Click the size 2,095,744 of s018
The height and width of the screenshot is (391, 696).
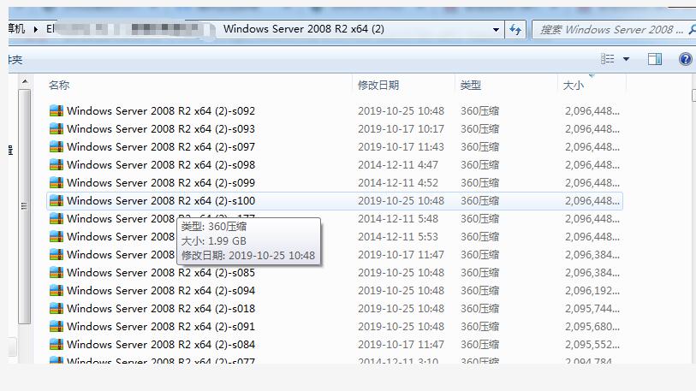click(x=592, y=309)
